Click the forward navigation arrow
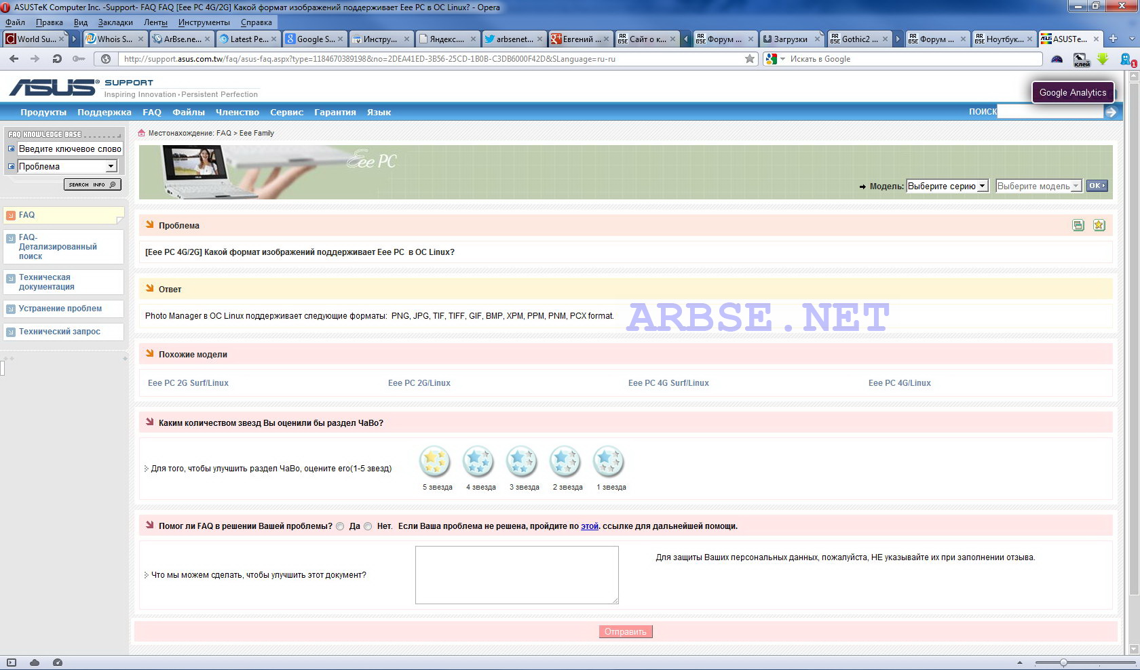Viewport: 1140px width, 670px height. coord(35,59)
